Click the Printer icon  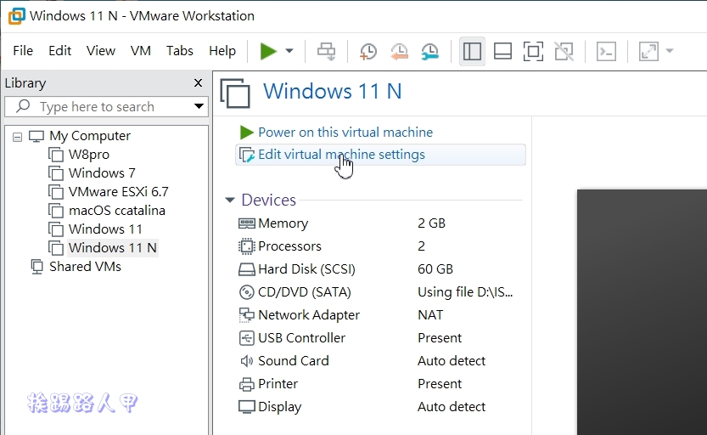click(247, 385)
